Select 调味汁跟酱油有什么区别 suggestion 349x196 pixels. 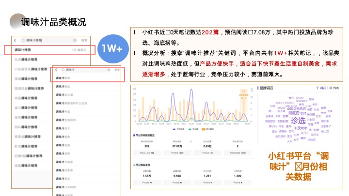[x=71, y=104]
